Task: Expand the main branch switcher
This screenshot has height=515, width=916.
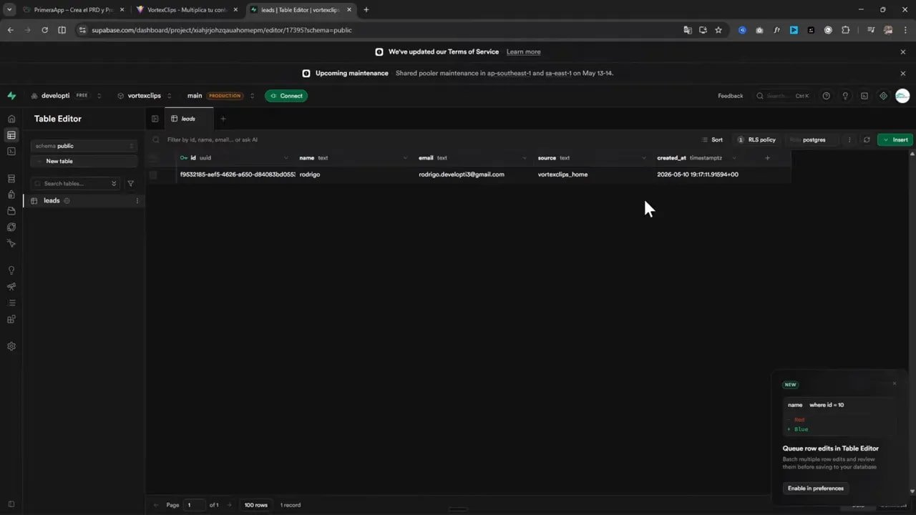Action: [252, 96]
